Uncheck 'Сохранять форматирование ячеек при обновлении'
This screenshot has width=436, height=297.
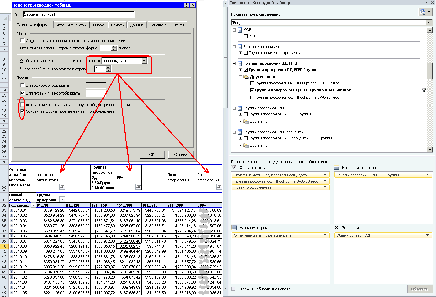[22, 111]
